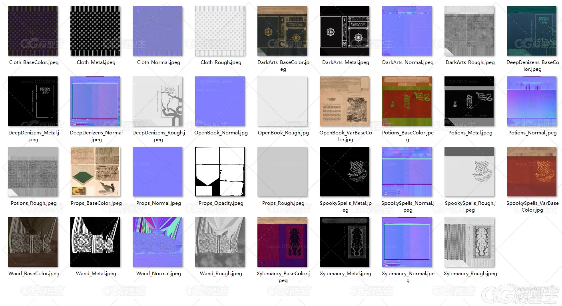The image size is (562, 306).
Task: Choose the Wand_Metal.jpeg thumbnail
Action: coord(95,242)
